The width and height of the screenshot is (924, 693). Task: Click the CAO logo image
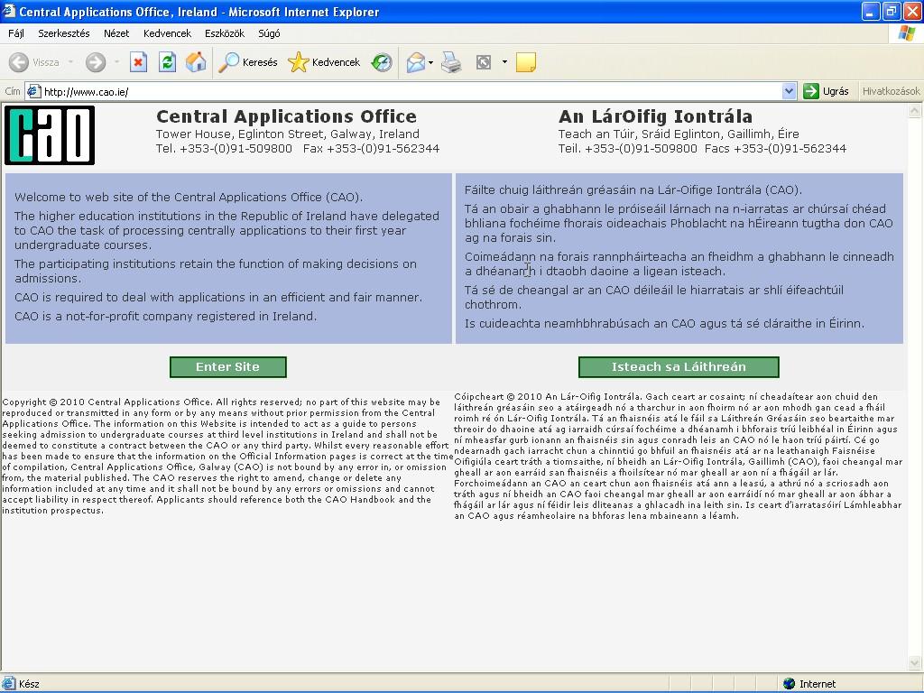tap(50, 135)
